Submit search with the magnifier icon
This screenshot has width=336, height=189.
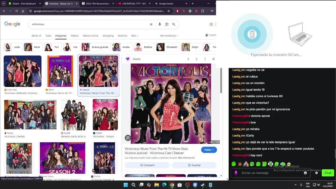174,24
